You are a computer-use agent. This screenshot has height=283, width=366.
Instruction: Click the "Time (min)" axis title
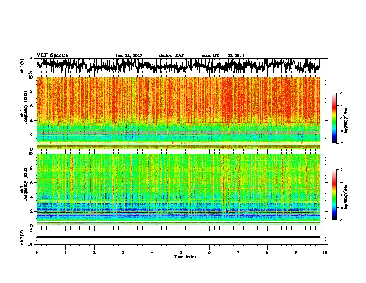[185, 257]
